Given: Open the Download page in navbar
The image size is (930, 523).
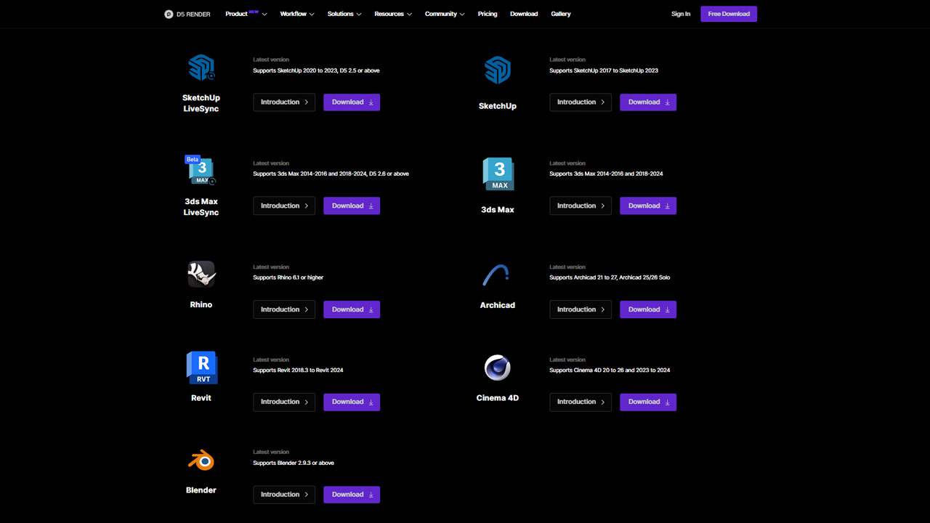Looking at the screenshot, I should (x=524, y=14).
